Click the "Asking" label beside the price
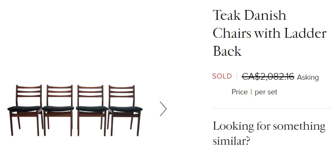Viewport: 332px width, 150px height. (308, 78)
